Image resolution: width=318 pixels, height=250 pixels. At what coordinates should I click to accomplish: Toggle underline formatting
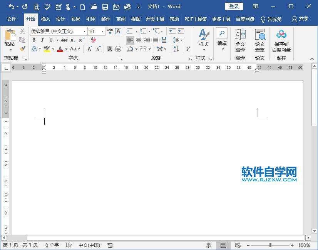coord(50,40)
